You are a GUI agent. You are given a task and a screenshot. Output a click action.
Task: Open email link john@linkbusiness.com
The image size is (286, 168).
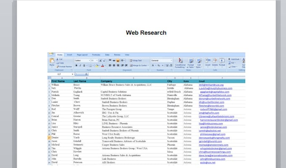213,159
